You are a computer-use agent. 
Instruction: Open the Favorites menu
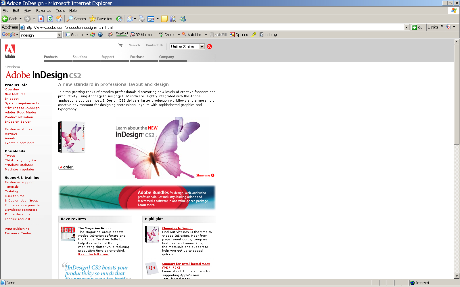coord(44,11)
